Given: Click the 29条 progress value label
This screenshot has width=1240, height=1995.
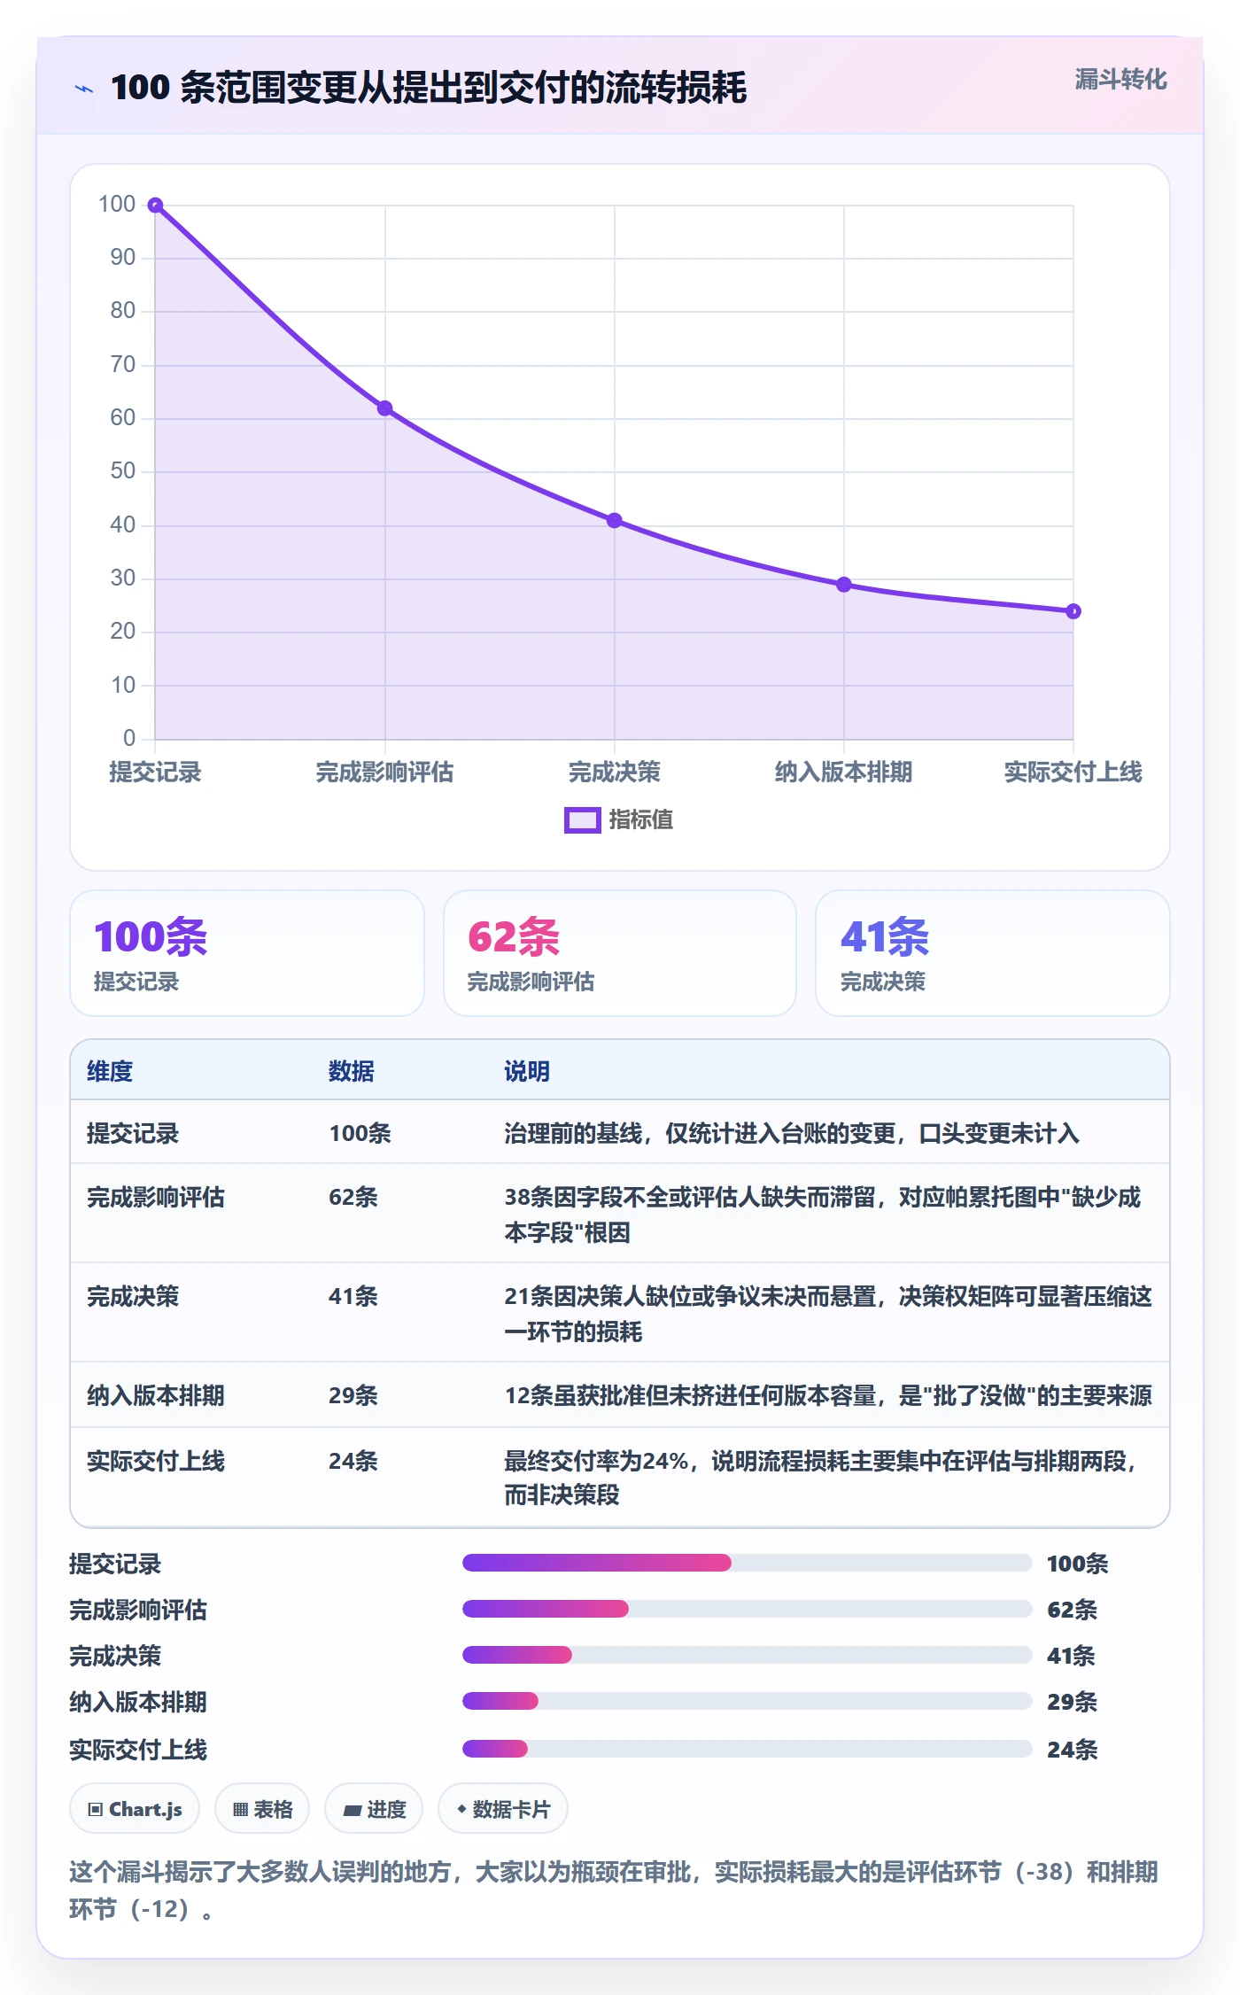Looking at the screenshot, I should point(1072,1702).
